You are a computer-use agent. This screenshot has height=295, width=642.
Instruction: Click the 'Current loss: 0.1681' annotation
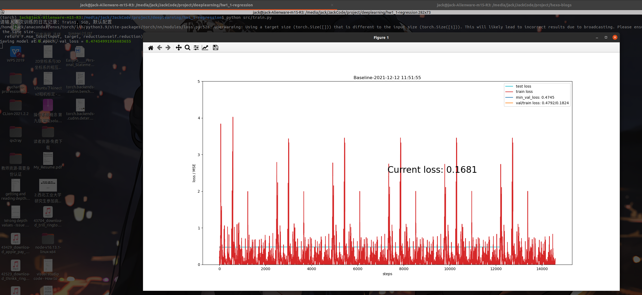pyautogui.click(x=432, y=170)
